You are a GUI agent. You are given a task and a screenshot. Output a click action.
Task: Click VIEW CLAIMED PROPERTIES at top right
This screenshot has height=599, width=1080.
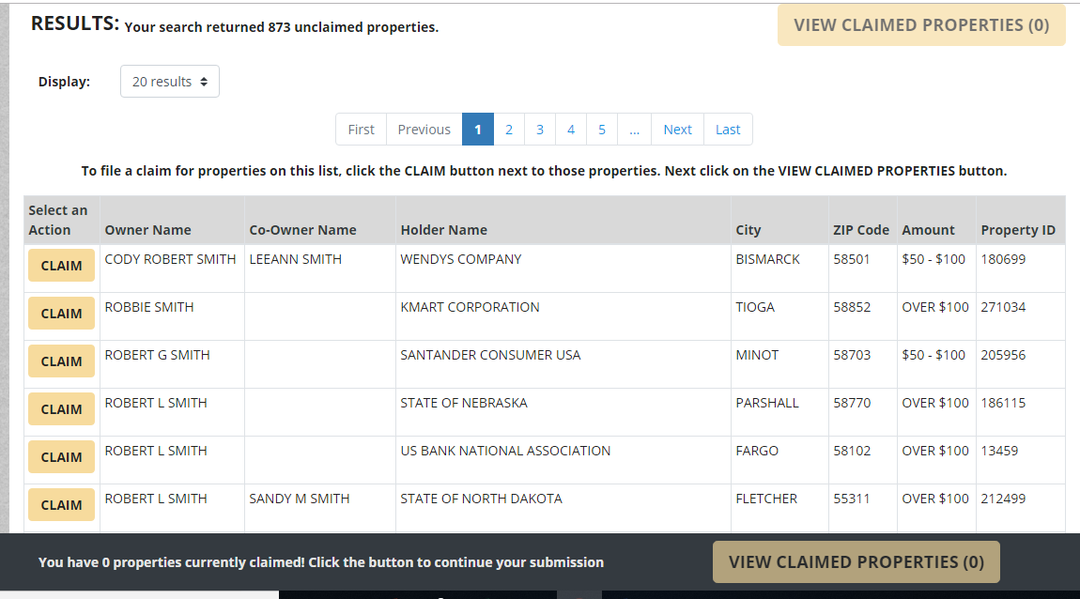coord(920,24)
